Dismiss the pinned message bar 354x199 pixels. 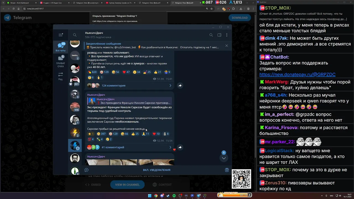point(227,46)
